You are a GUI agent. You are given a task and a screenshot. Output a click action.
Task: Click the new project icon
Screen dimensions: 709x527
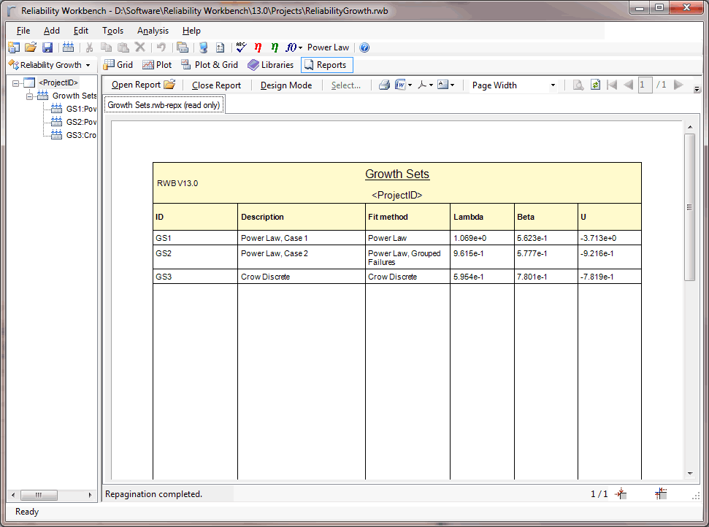(x=14, y=47)
